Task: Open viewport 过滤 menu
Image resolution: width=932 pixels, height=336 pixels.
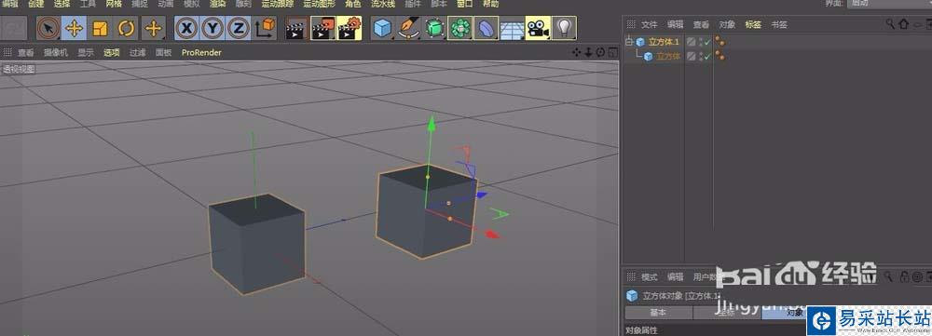Action: pyautogui.click(x=138, y=52)
